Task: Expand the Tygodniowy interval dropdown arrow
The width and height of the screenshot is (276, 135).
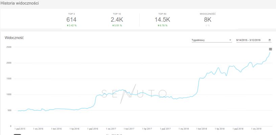Action: [x=230, y=40]
